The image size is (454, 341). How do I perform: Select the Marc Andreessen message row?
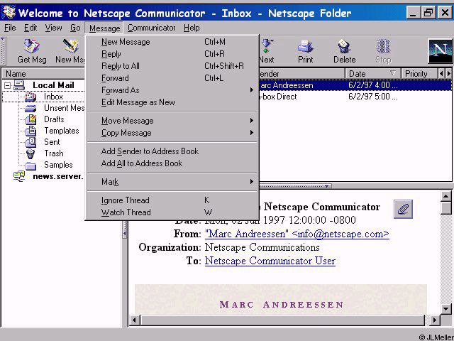(x=355, y=85)
